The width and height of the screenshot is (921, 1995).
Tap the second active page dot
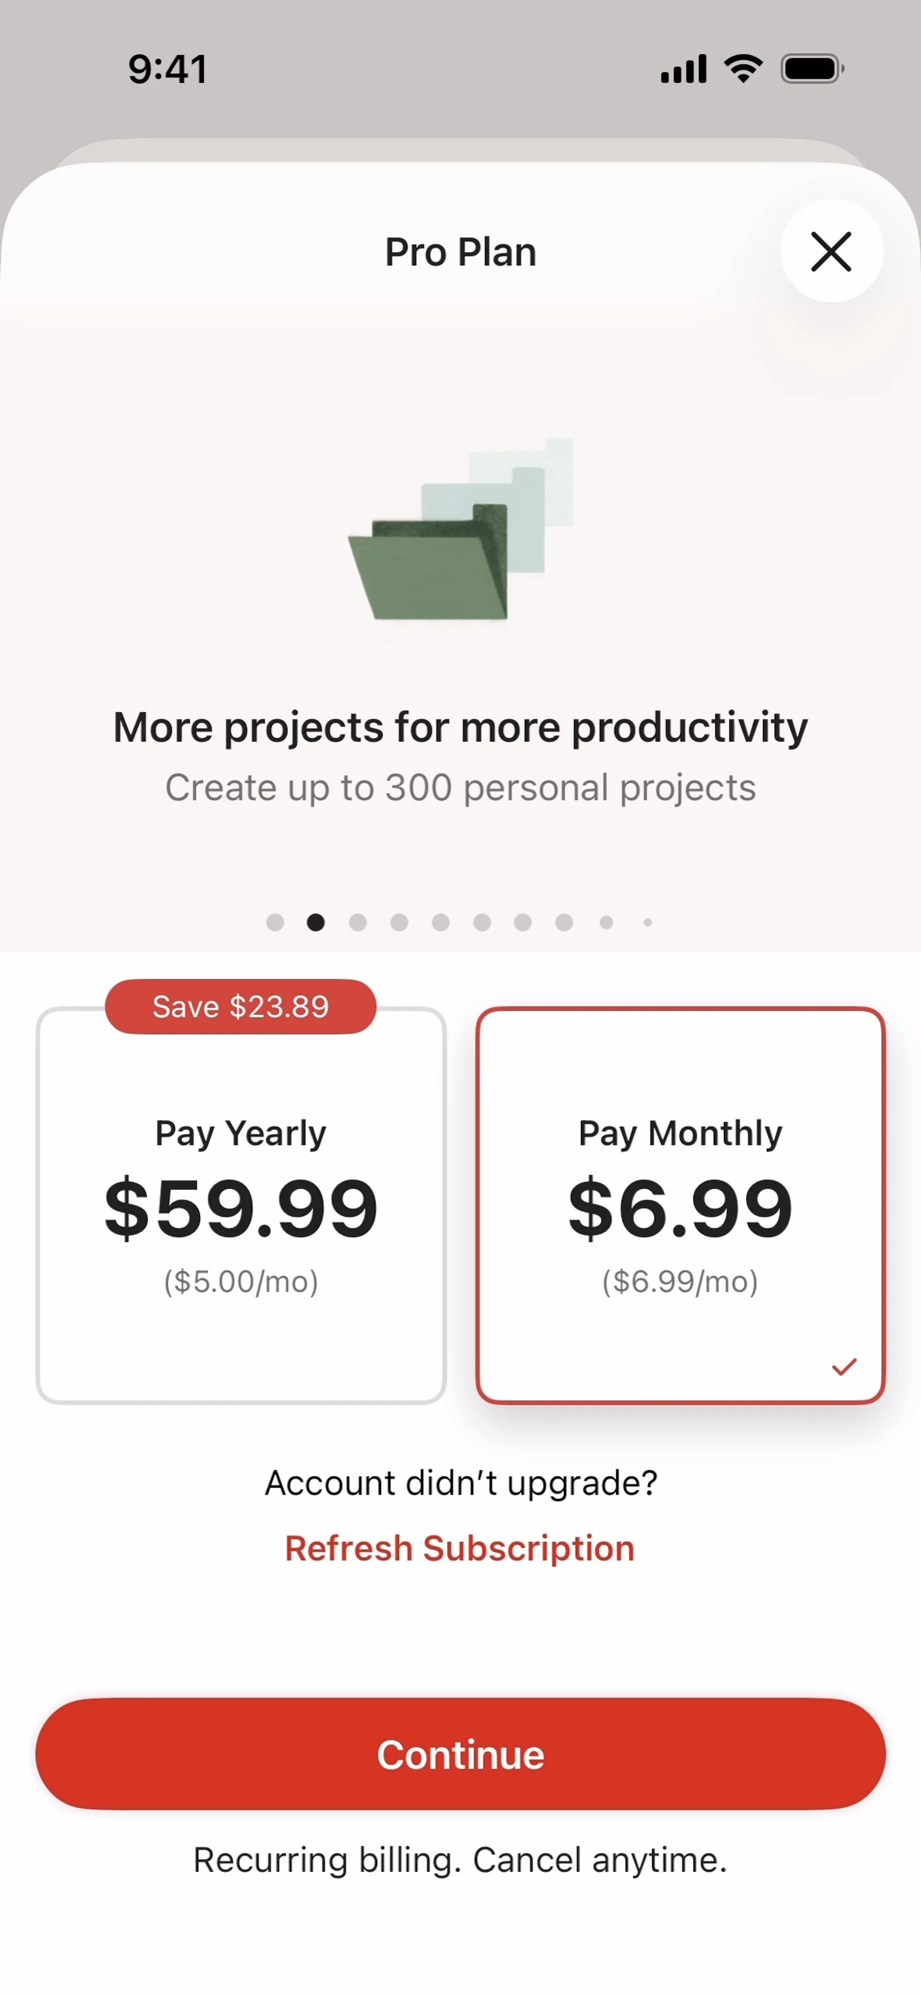[316, 921]
